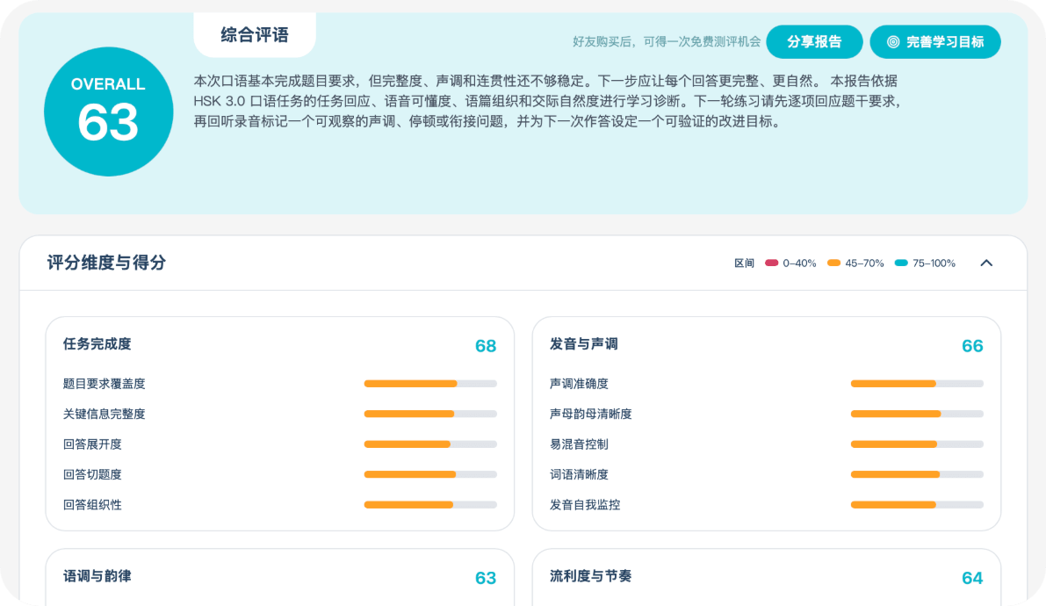Click the 关键信息完整度 progress bar

click(430, 414)
